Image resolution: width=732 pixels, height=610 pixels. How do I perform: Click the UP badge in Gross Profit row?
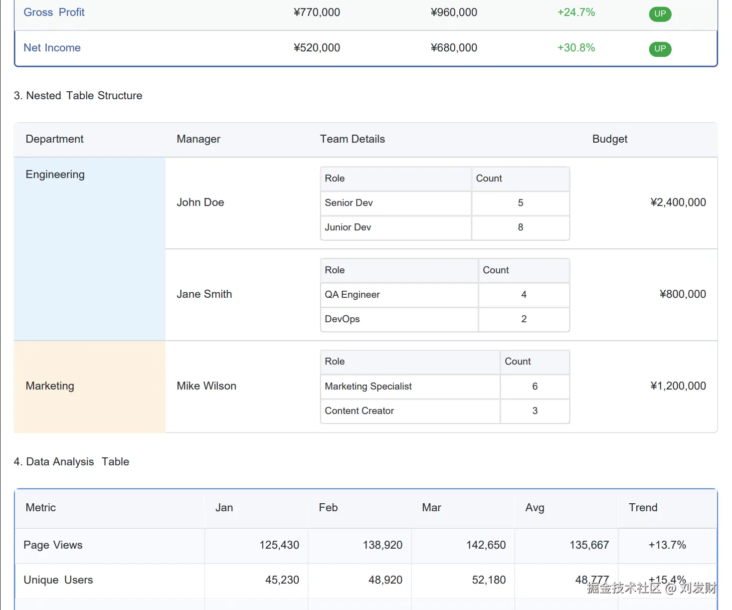[x=660, y=14]
